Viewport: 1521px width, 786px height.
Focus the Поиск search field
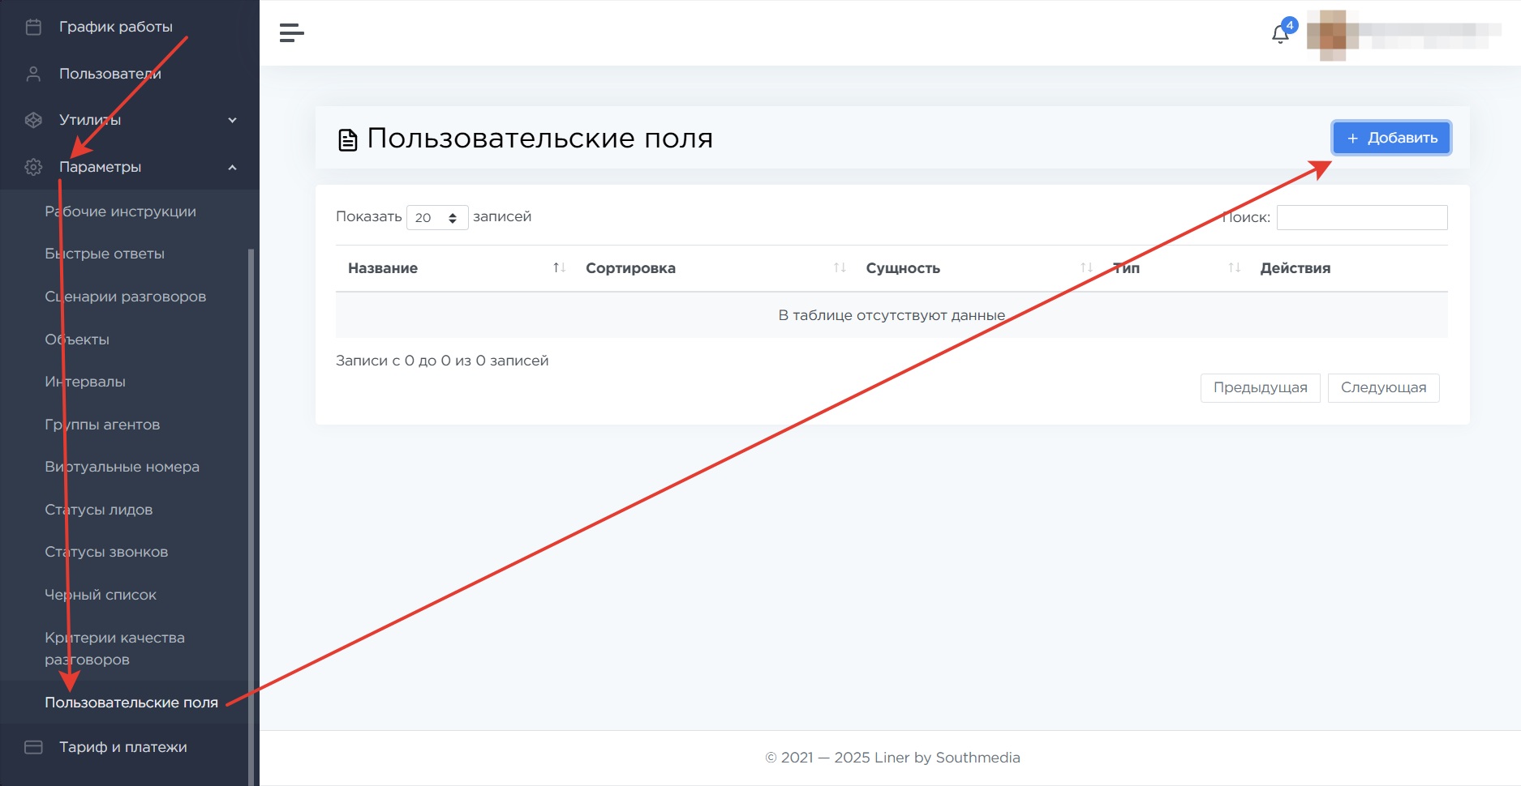(x=1361, y=217)
